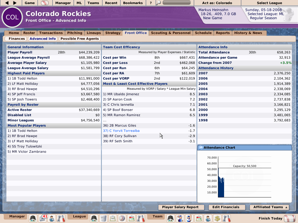The height and width of the screenshot is (223, 298).
Task: Click the Player Salary Report button
Action: tap(181, 207)
